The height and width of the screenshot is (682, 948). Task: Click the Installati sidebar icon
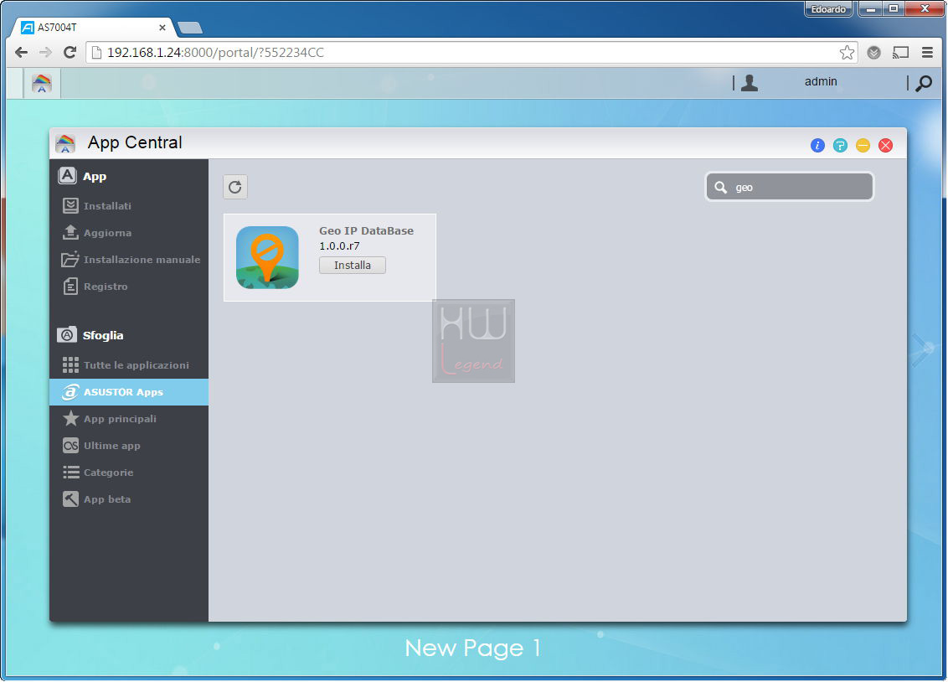(70, 205)
